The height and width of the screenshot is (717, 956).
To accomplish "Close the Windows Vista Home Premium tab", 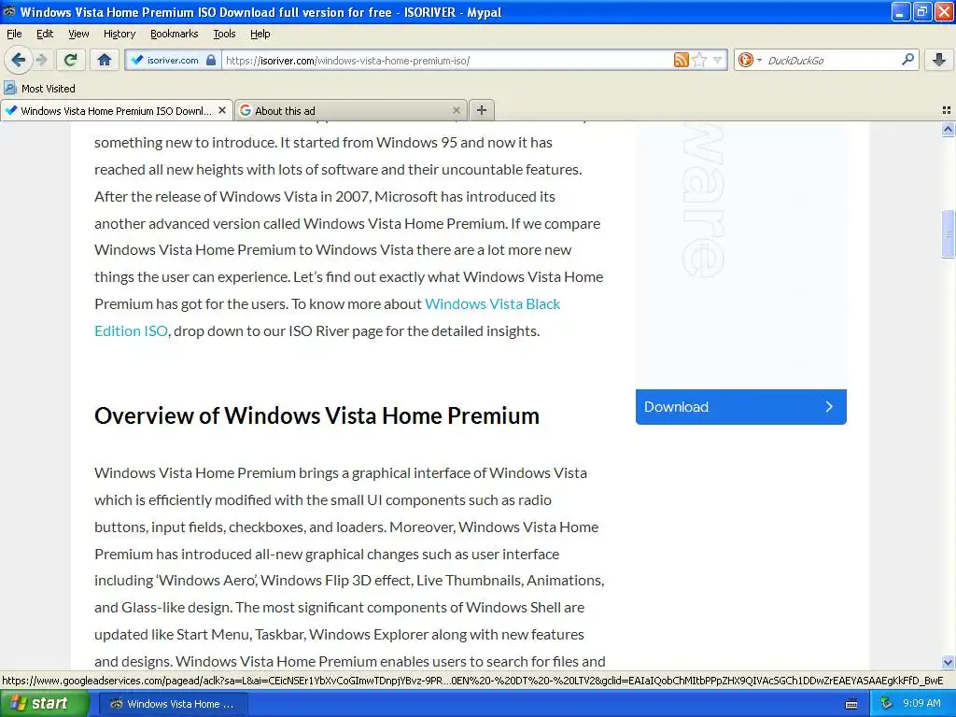I will pos(222,110).
